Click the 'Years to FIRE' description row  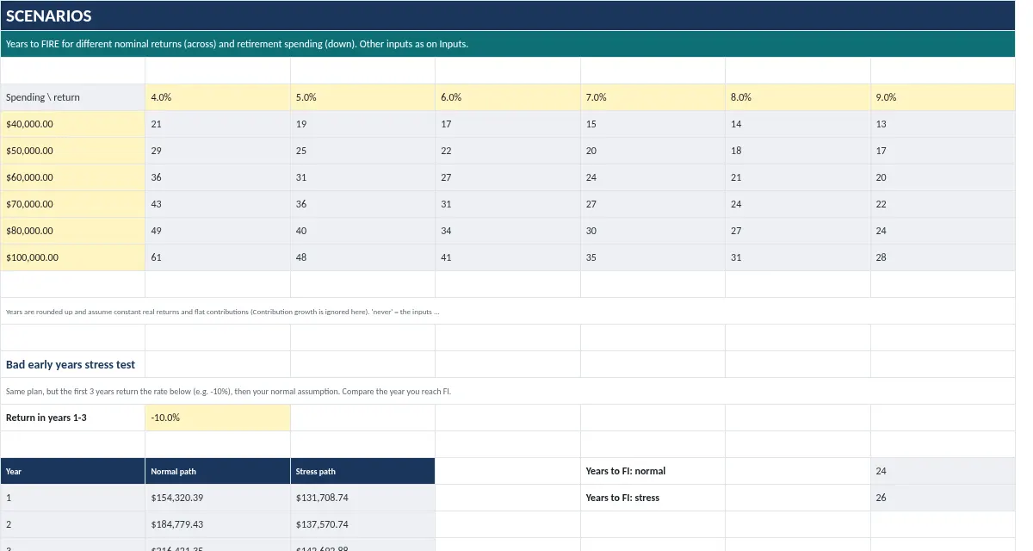tap(508, 44)
